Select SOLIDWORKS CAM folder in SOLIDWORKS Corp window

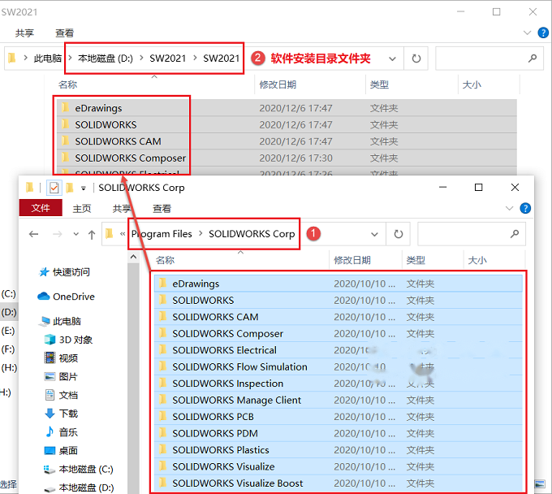click(x=338, y=317)
